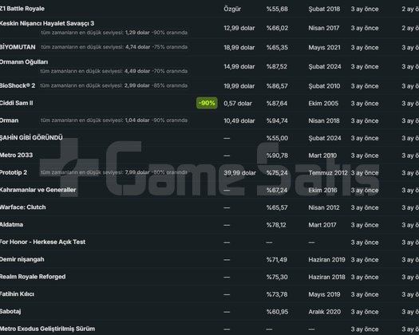Select the Ormanın Oğulları game title
The image size is (419, 335).
tap(24, 62)
